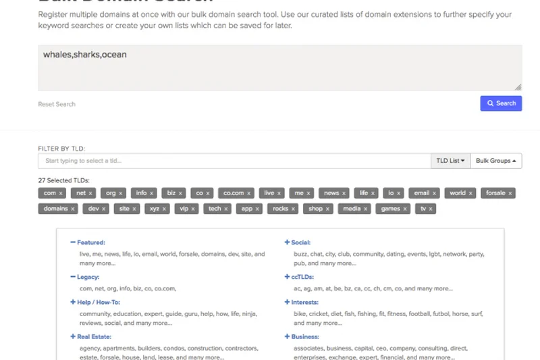Click the Reset Search link
The height and width of the screenshot is (360, 540).
[x=57, y=104]
